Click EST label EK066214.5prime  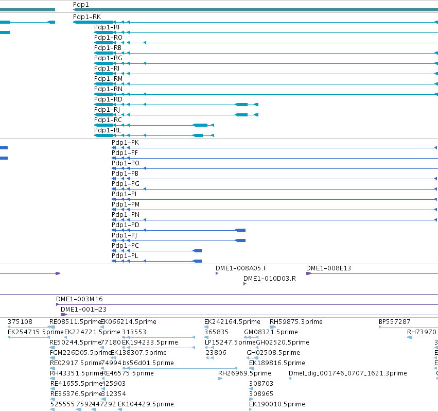[x=128, y=322]
